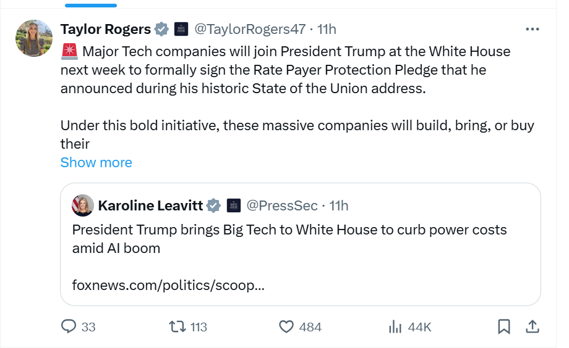Visit the @TaylorRogers47 handle

(x=252, y=29)
